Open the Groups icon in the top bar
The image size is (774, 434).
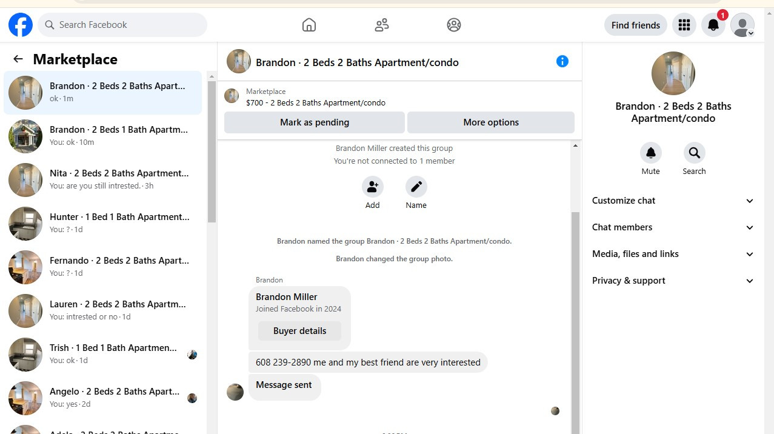point(454,25)
